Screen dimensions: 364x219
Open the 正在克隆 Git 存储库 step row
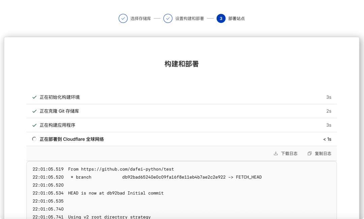click(x=182, y=111)
